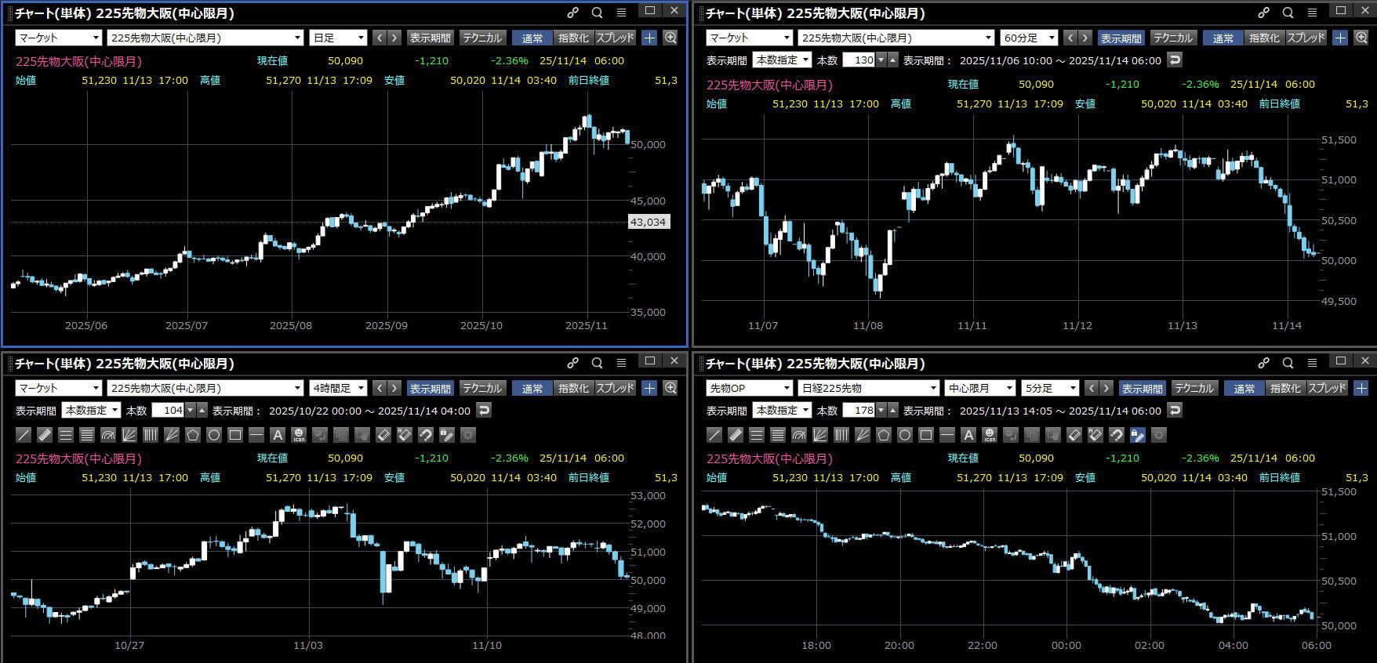Open the hamburger menu in daily chart title bar
1377x663 pixels.
pyautogui.click(x=621, y=13)
